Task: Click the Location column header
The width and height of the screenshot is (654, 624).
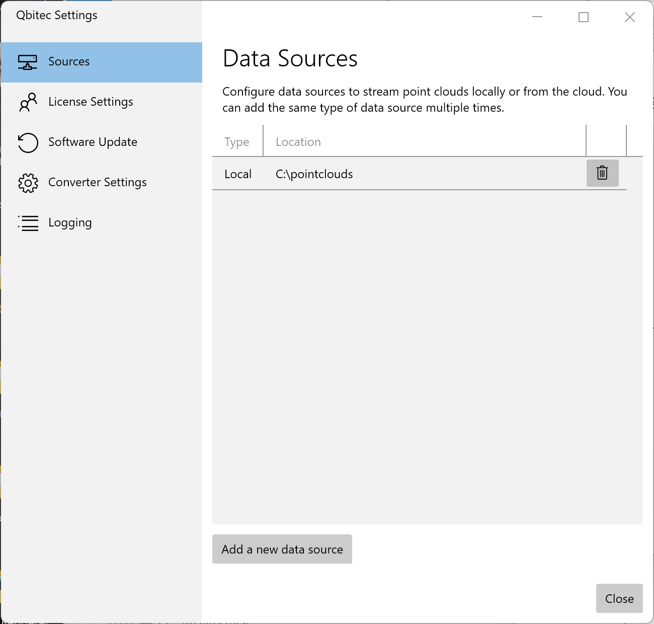Action: pos(298,142)
